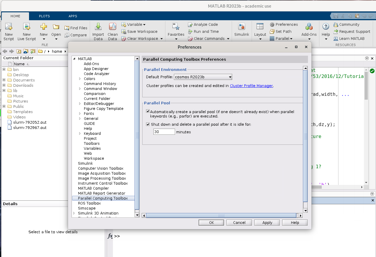
Task: Go up one folder level
Action: [19, 51]
